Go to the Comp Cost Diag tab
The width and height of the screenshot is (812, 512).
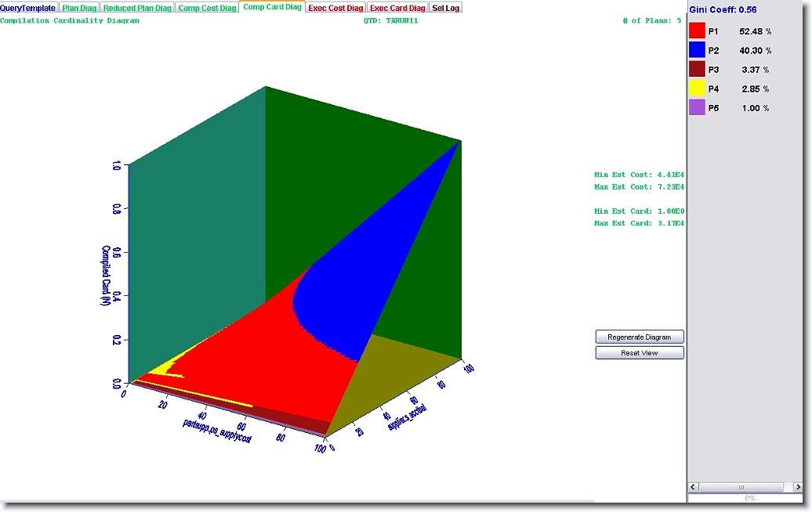click(x=207, y=8)
